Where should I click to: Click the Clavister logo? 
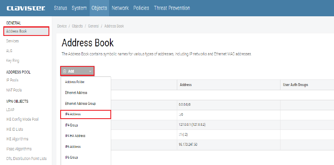[26, 8]
